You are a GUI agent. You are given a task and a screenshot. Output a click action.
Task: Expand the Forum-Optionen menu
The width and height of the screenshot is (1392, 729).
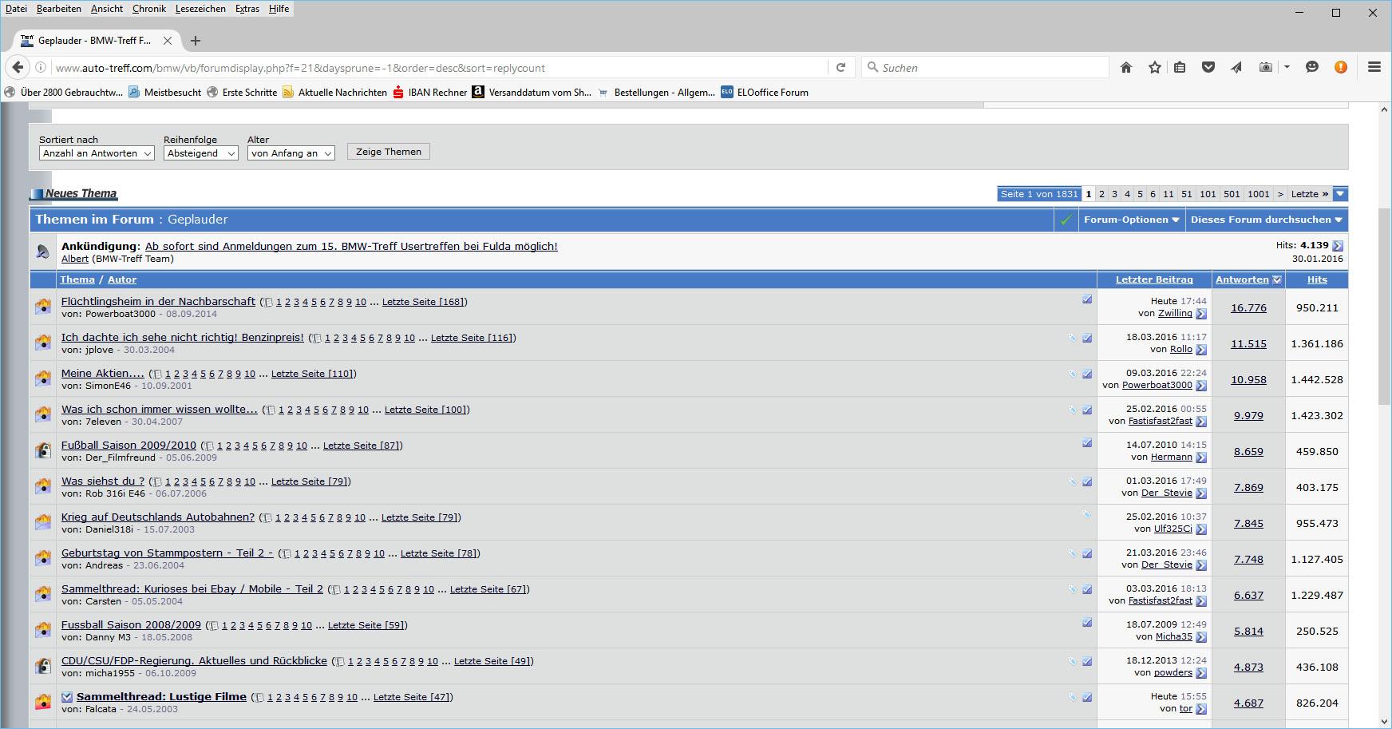click(1131, 220)
